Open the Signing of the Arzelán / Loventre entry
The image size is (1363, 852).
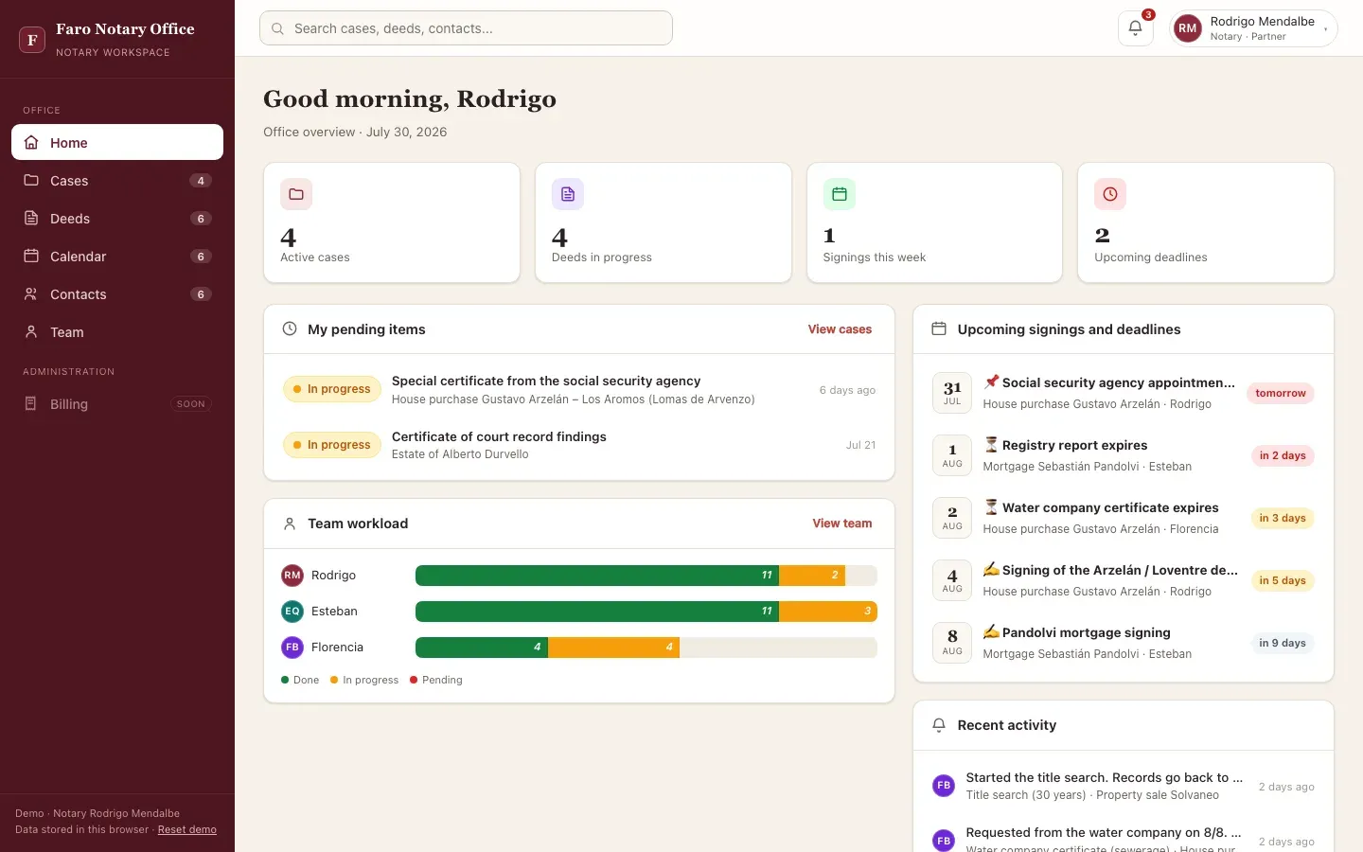point(1124,580)
